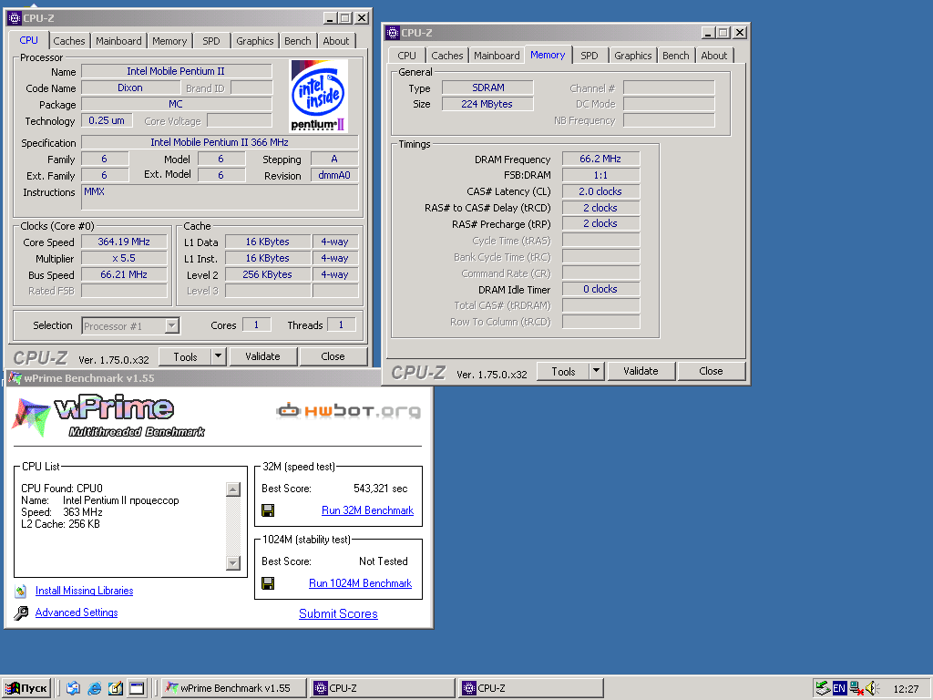Select SPD tab in right CPU-Z window

coord(590,56)
